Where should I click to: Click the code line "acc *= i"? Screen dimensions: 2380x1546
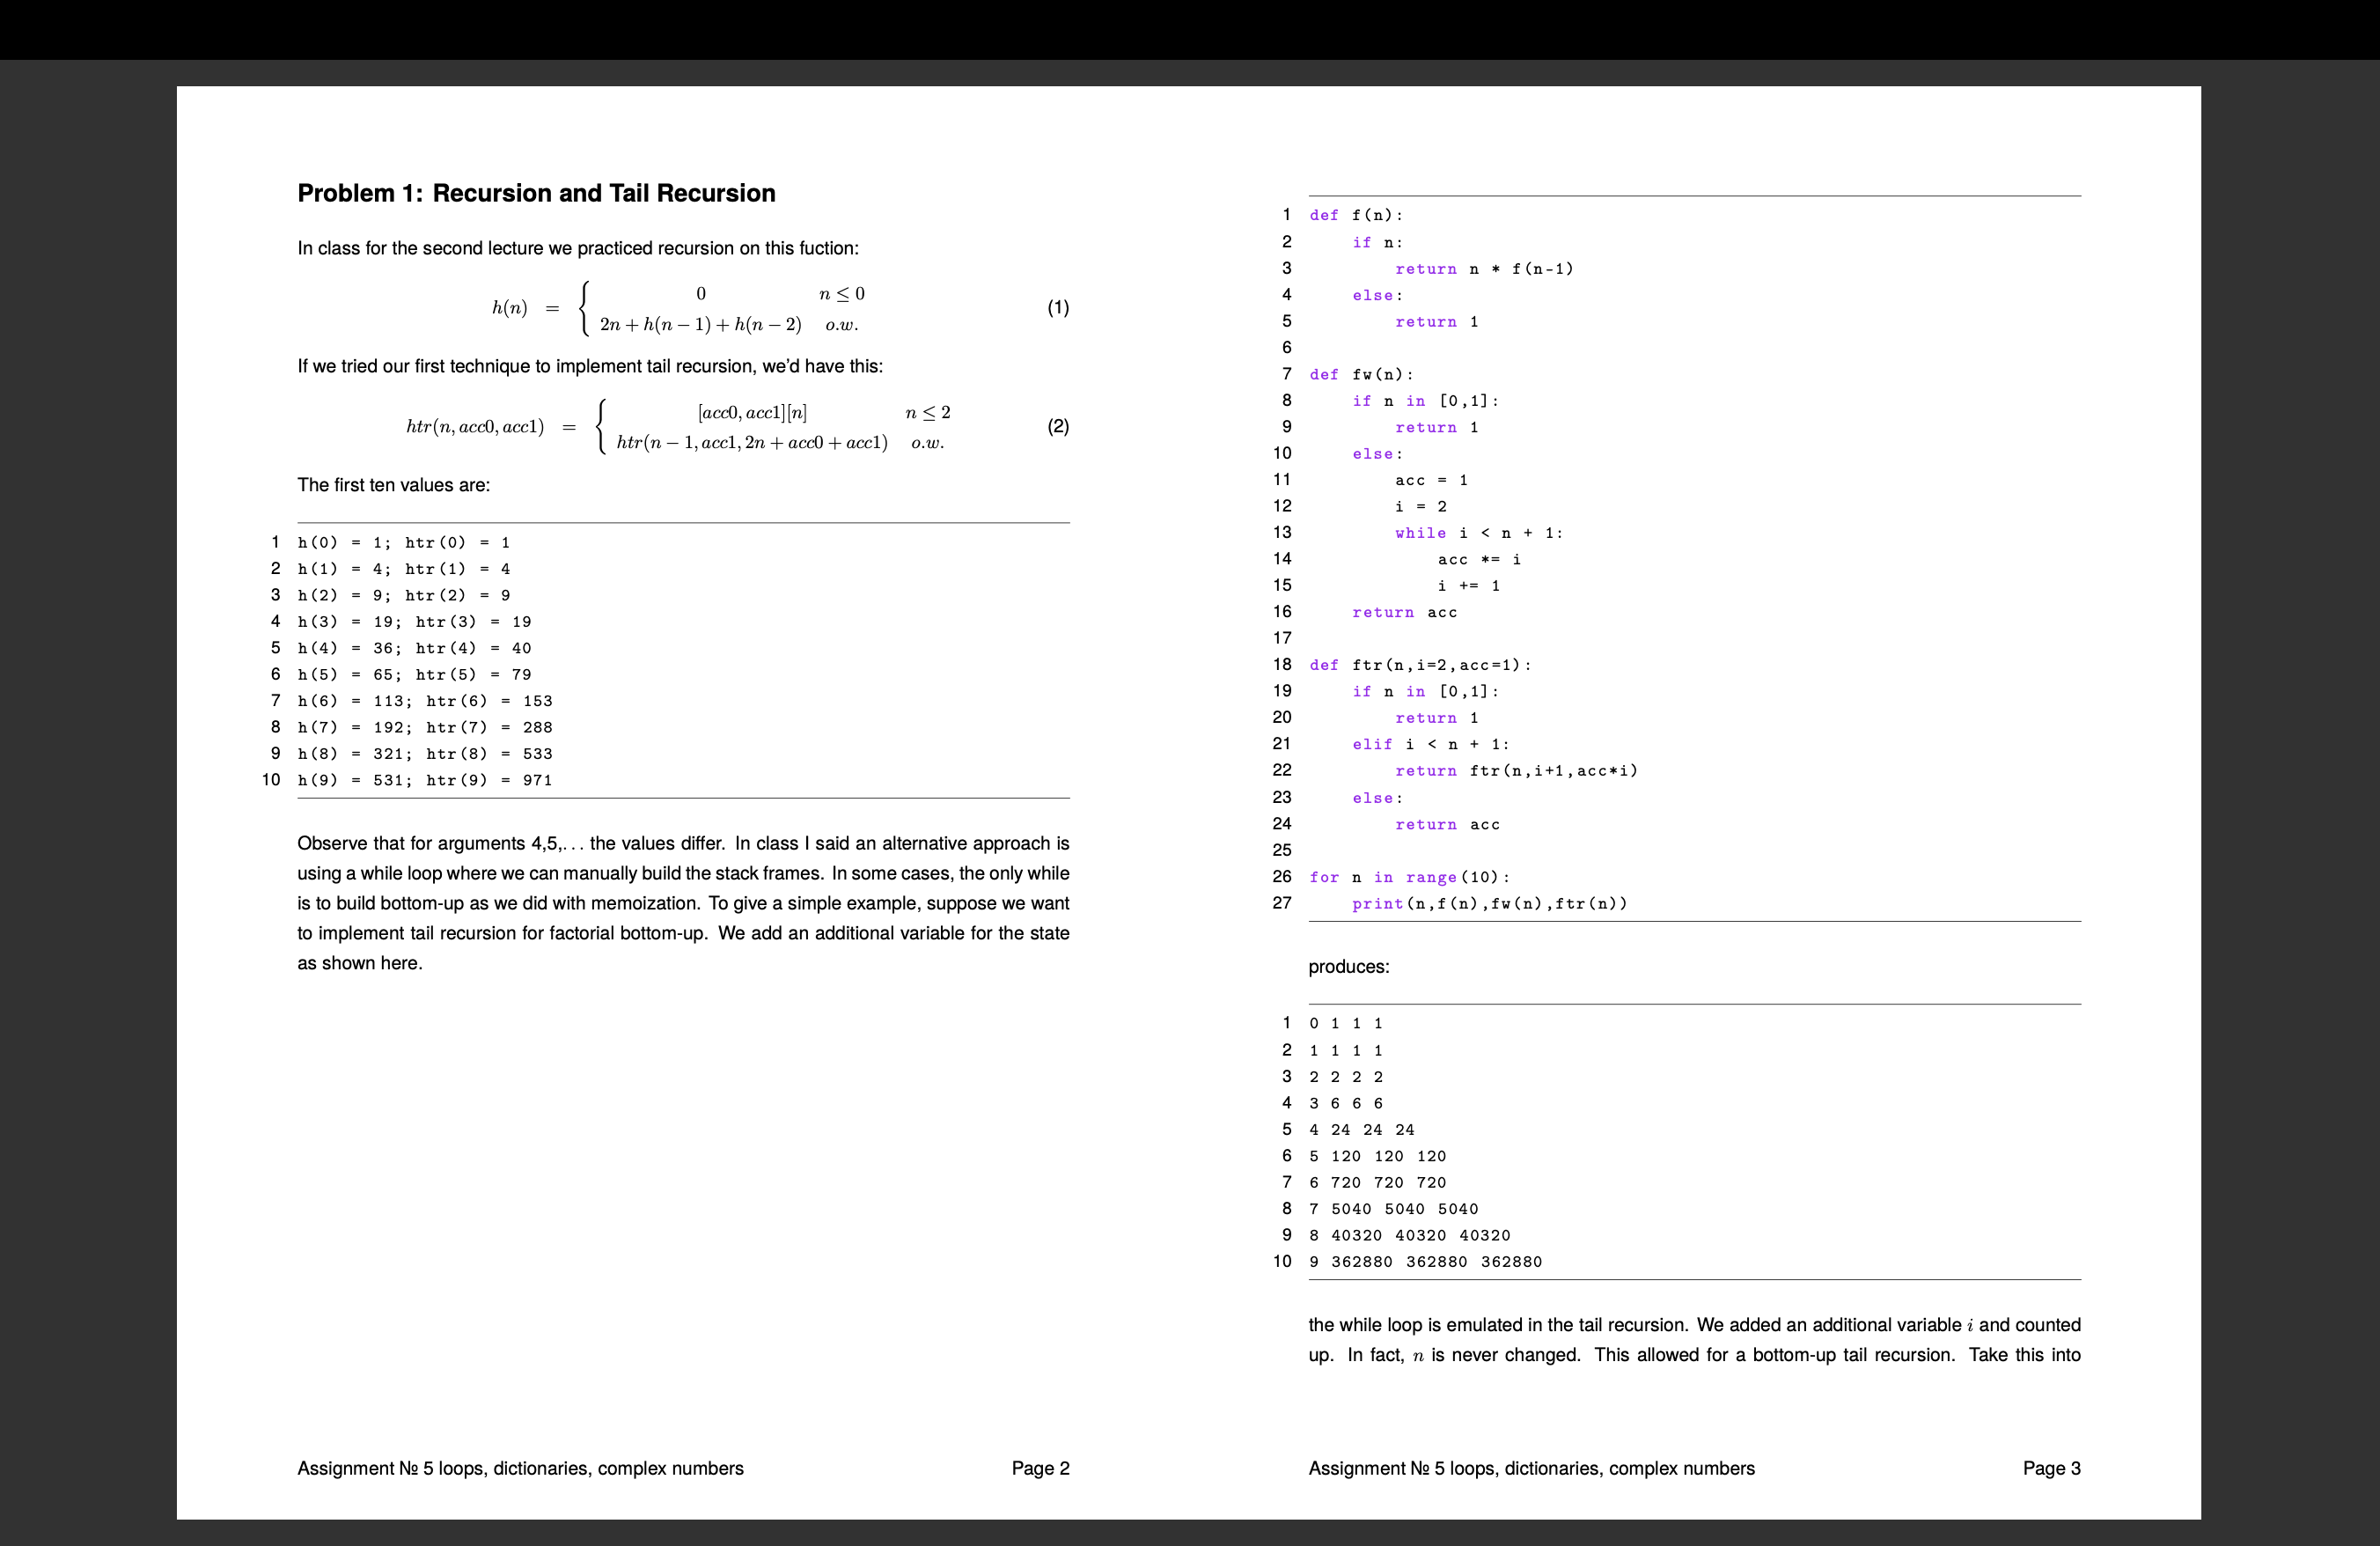click(1480, 559)
